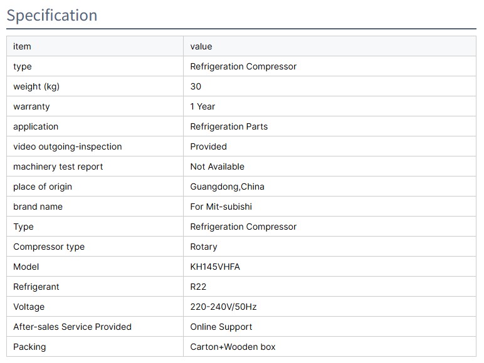Click the 'Carton+Wooden box' packing value

coord(233,347)
